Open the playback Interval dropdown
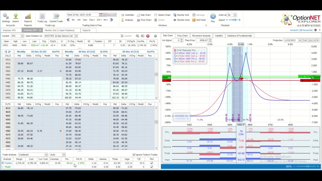Screen dimensions: 322x181 [235, 15]
